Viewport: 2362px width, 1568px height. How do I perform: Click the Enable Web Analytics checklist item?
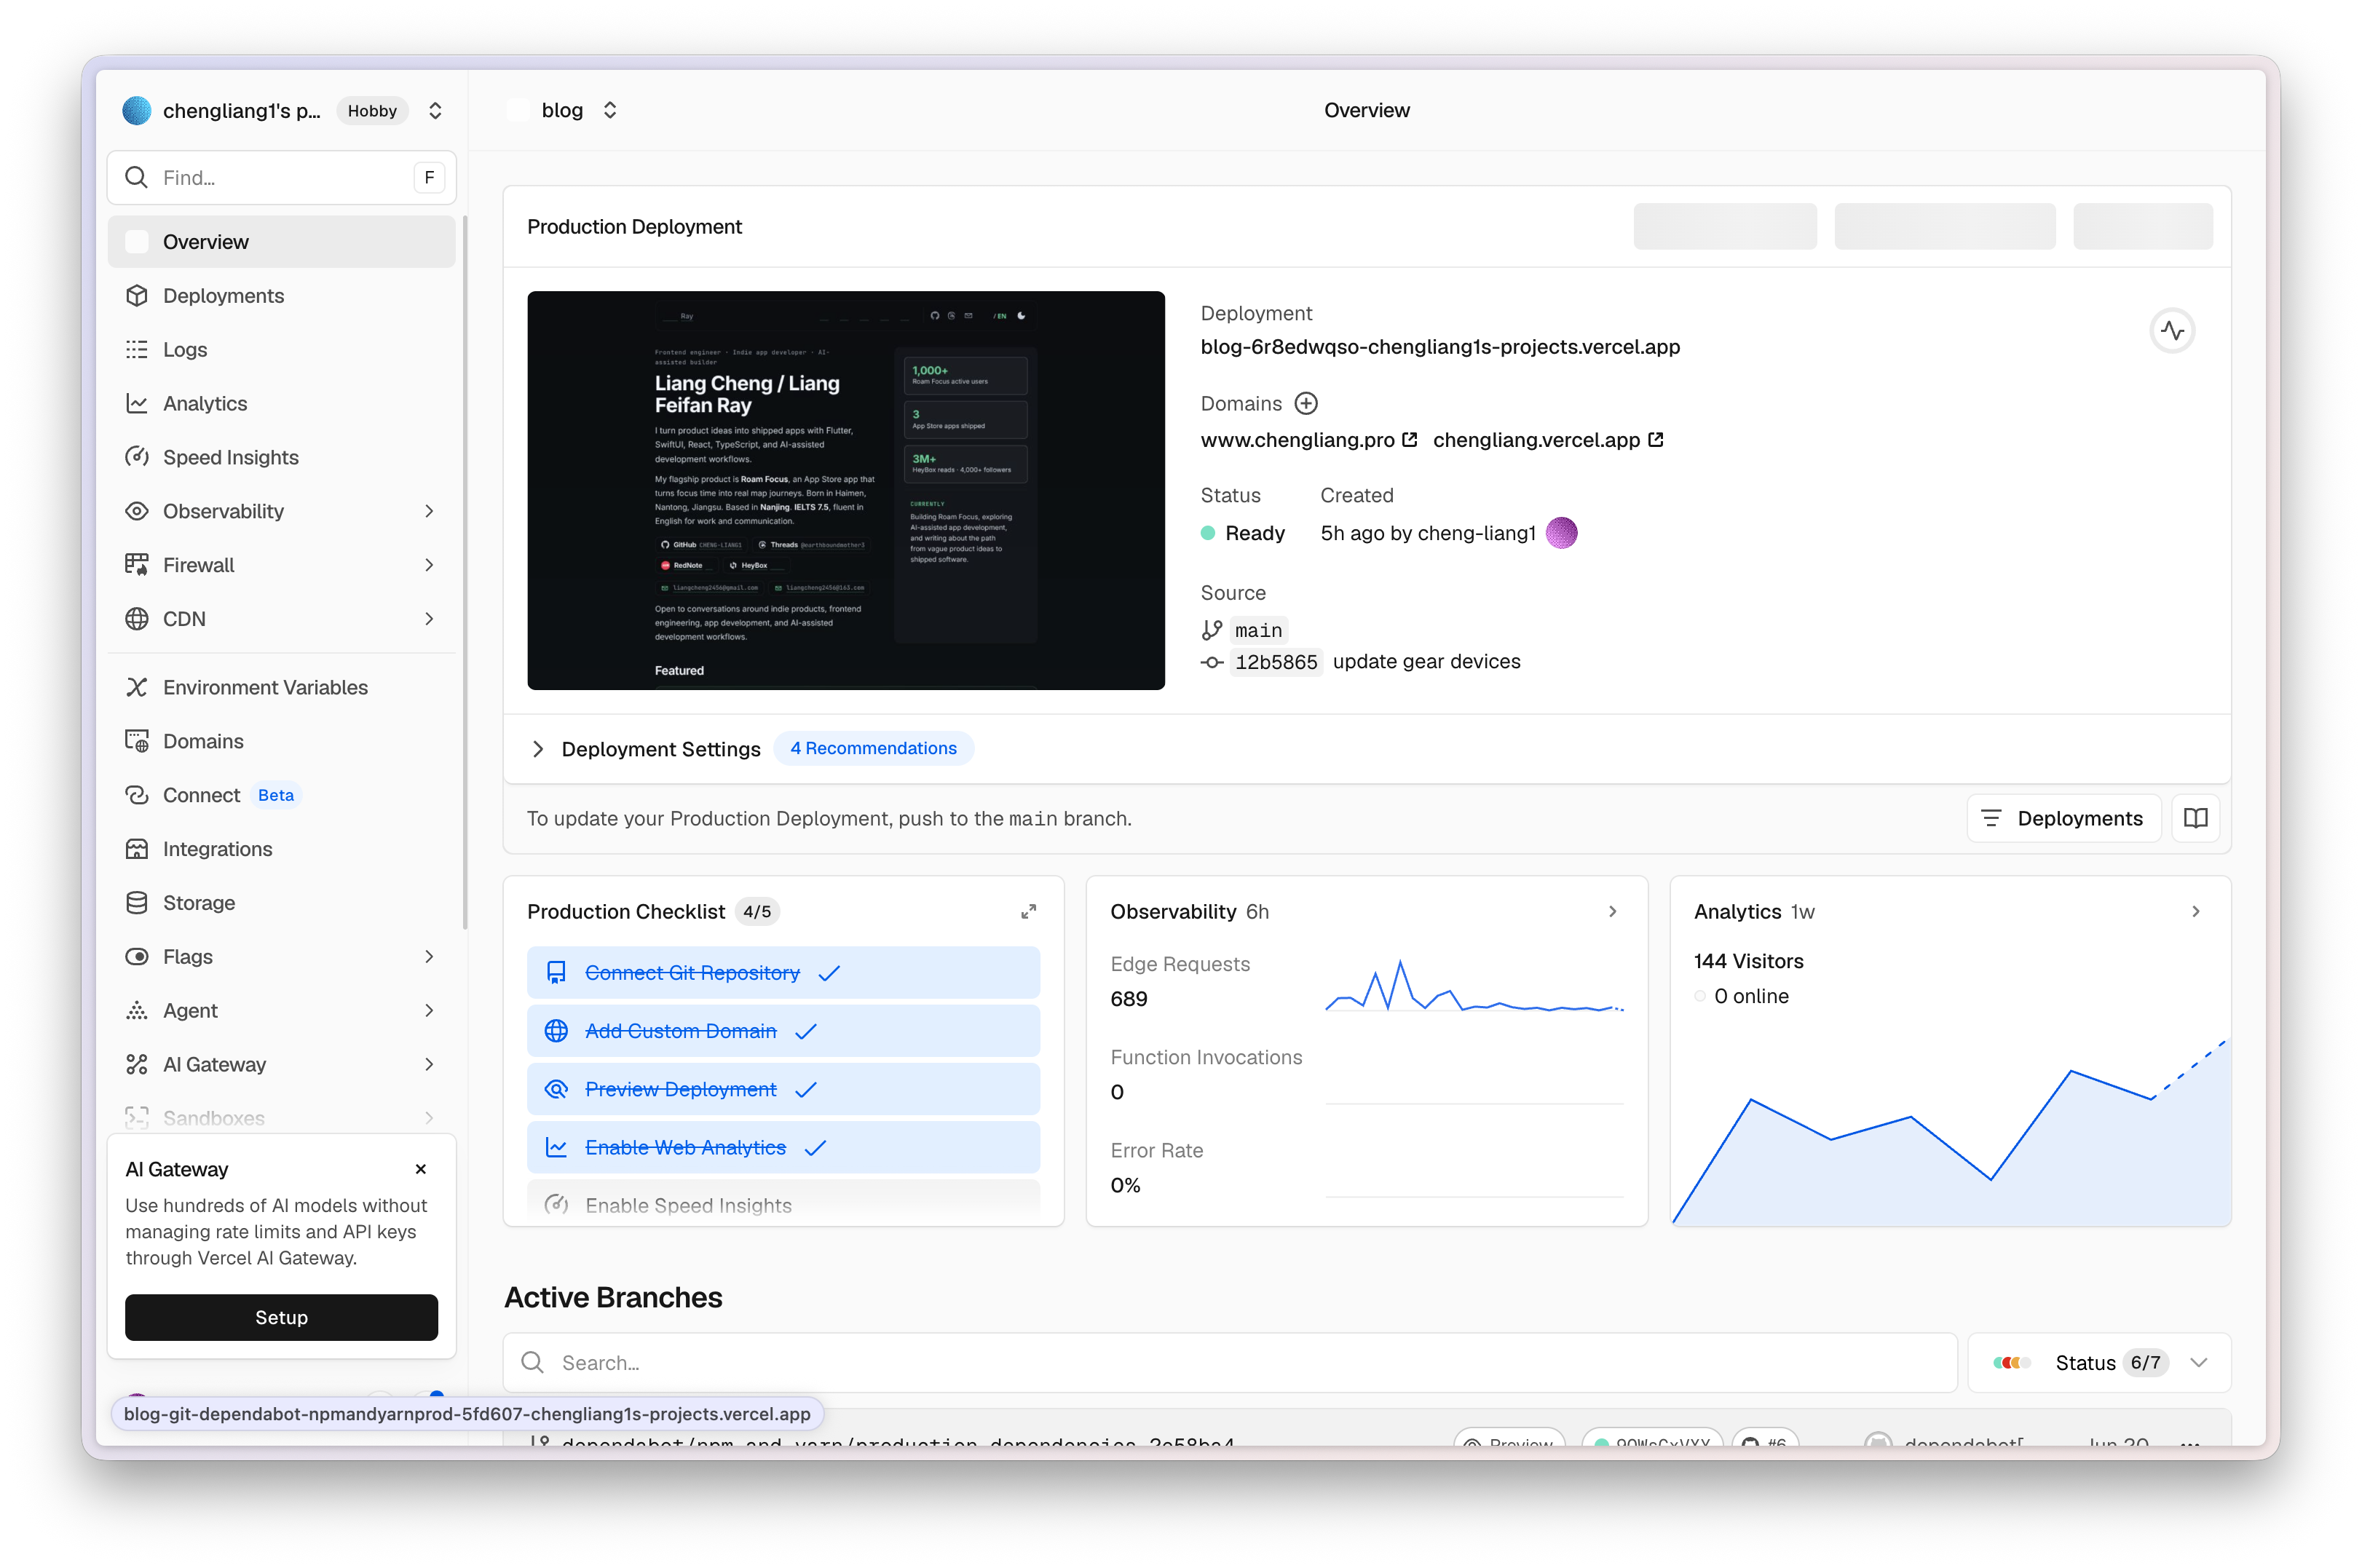(783, 1148)
